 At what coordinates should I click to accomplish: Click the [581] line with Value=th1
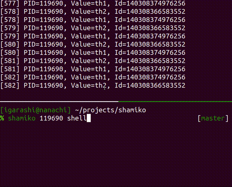point(93,69)
